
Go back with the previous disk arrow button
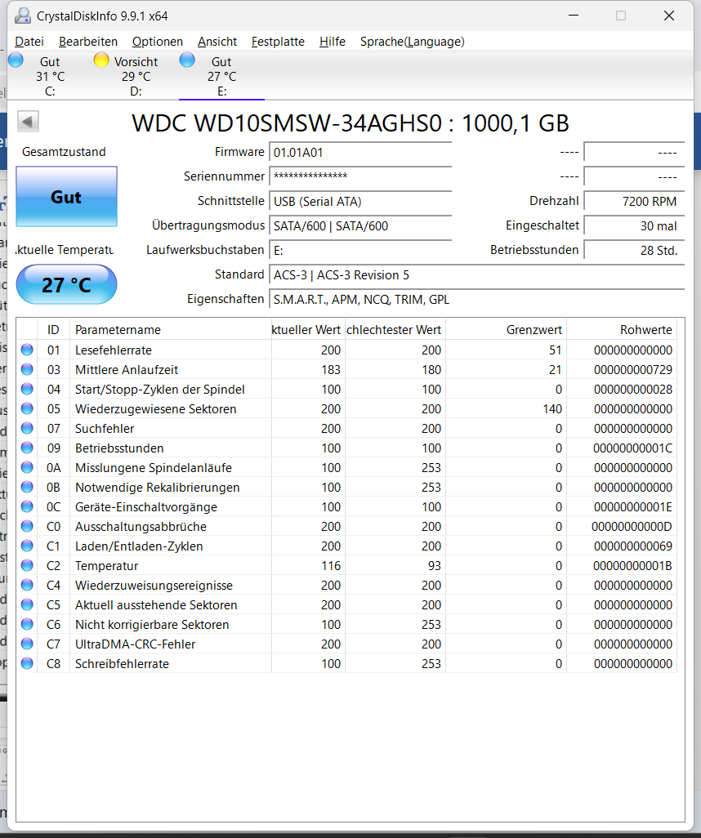pos(28,122)
